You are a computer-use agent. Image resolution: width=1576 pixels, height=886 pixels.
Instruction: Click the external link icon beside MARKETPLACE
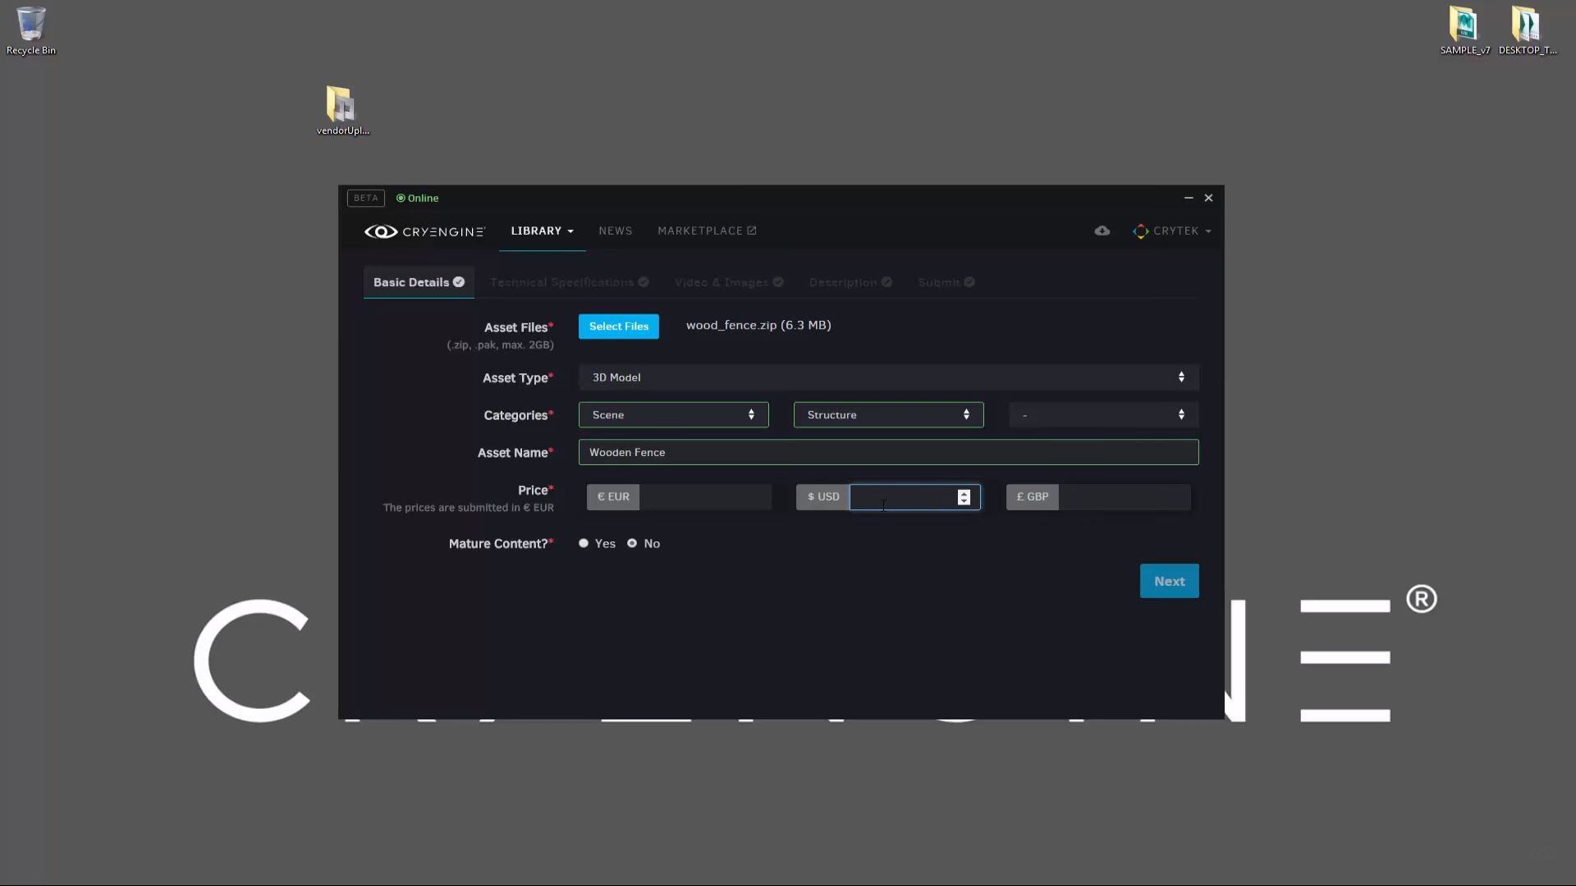(x=752, y=230)
